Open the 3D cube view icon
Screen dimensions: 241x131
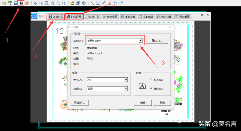point(84,3)
